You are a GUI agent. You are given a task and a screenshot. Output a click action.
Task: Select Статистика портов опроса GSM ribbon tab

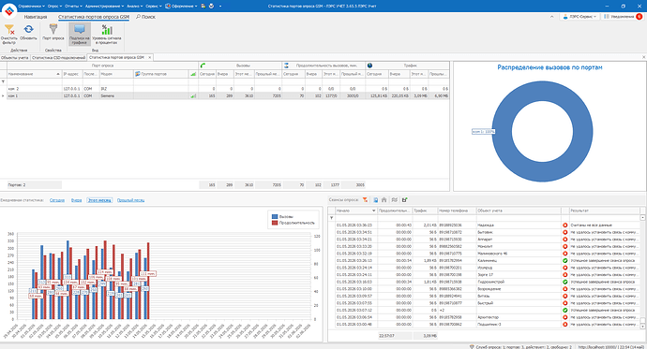tap(94, 17)
